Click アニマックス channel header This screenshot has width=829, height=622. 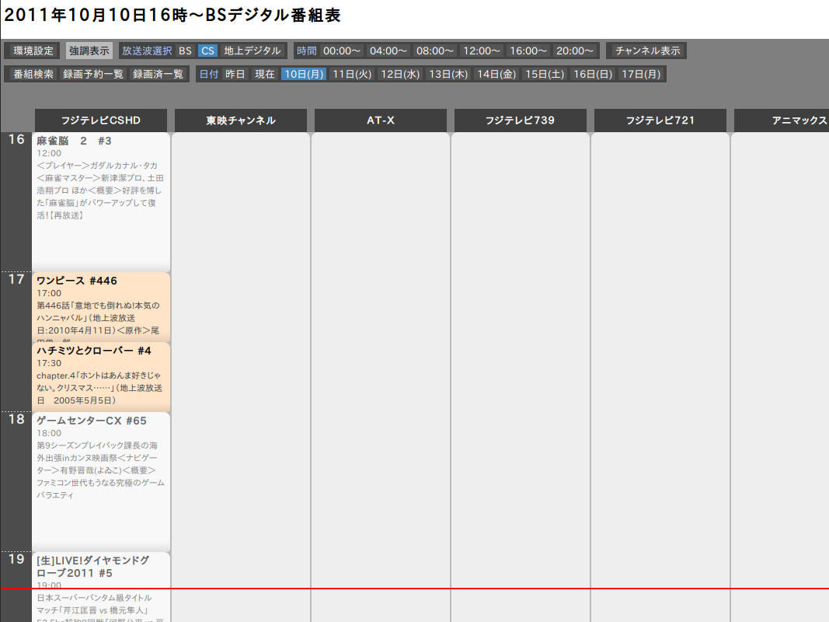tap(782, 121)
